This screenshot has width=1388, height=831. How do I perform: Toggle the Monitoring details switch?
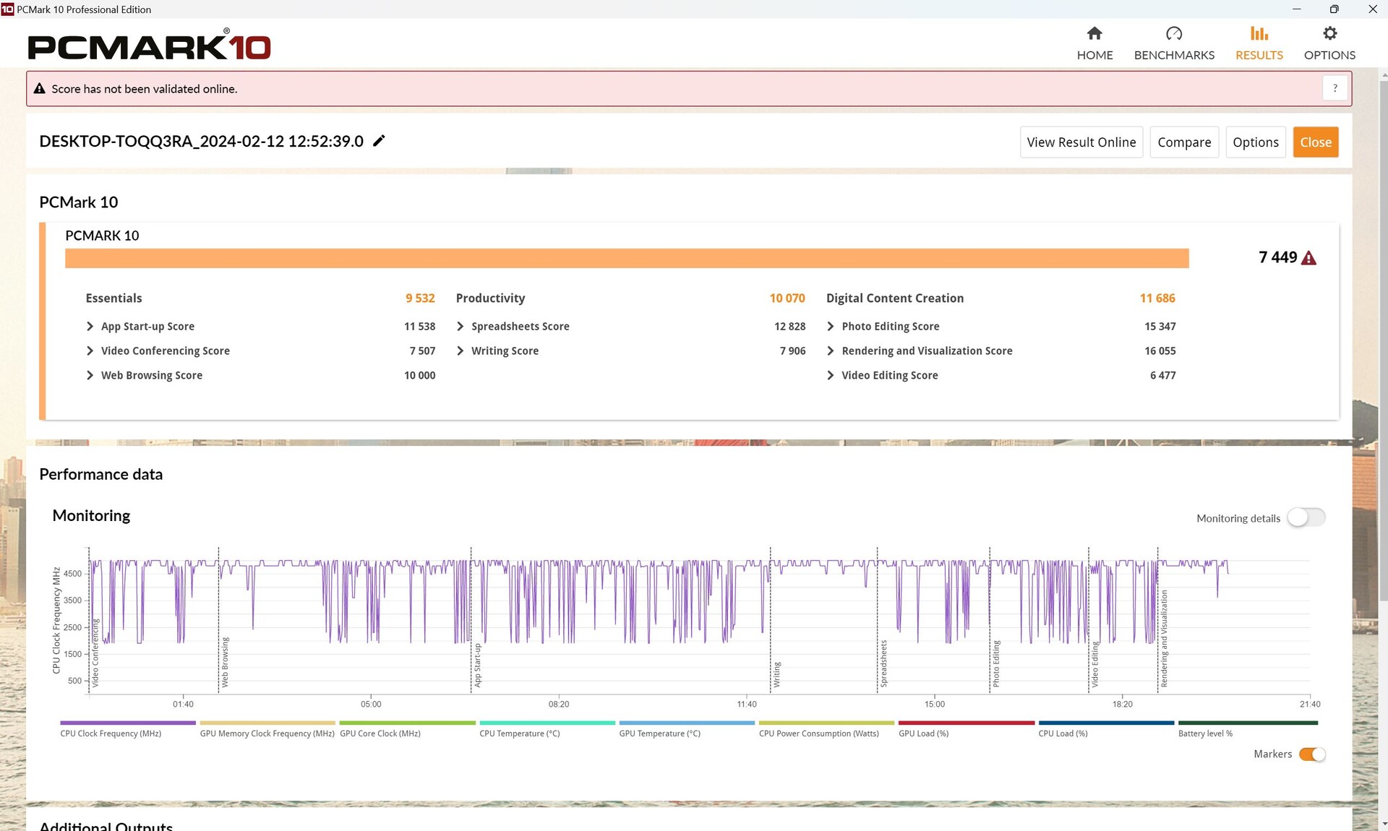pyautogui.click(x=1306, y=517)
